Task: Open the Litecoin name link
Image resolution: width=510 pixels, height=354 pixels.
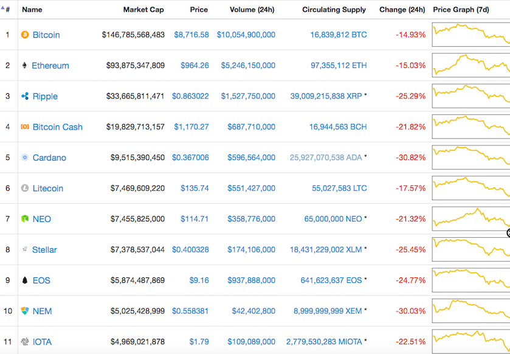Action: click(48, 189)
